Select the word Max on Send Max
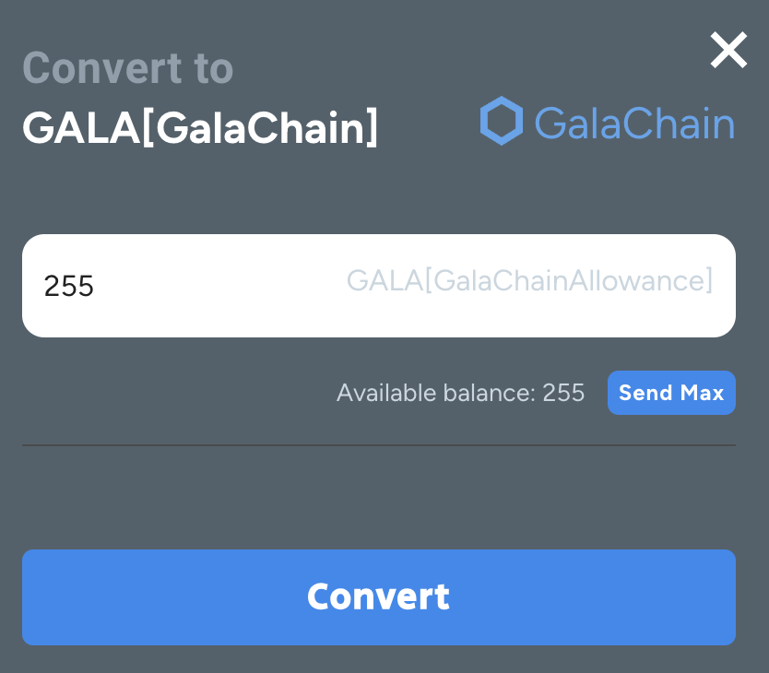Image resolution: width=769 pixels, height=673 pixels. 703,393
